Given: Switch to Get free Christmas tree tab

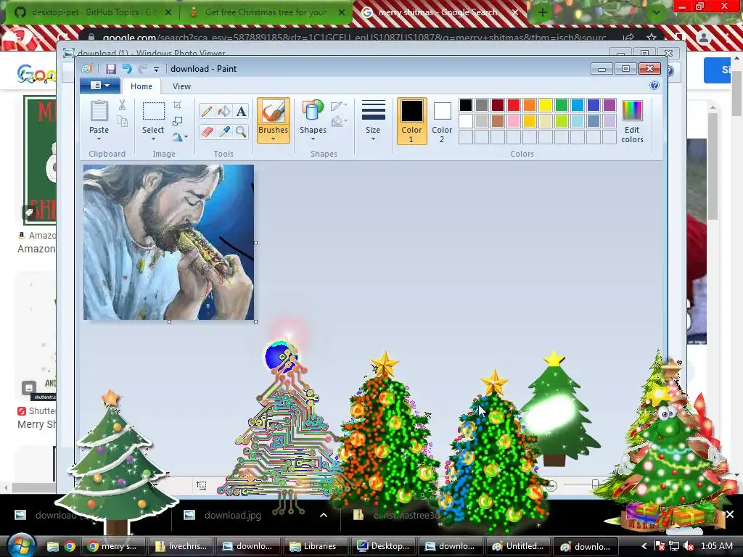Looking at the screenshot, I should (x=266, y=12).
